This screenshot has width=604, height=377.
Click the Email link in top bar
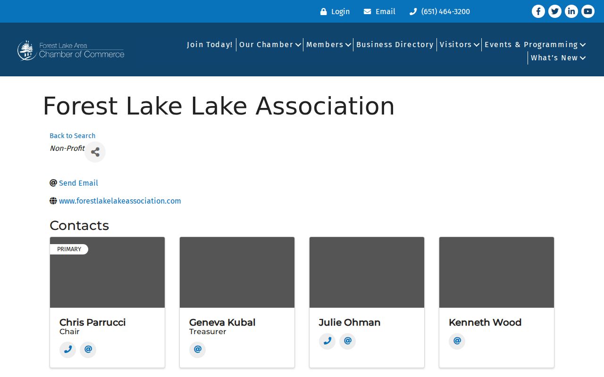click(386, 12)
